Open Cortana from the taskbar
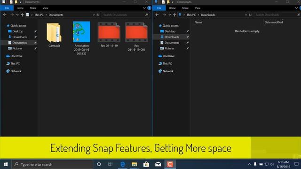This screenshot has height=169, width=301. click(99, 164)
